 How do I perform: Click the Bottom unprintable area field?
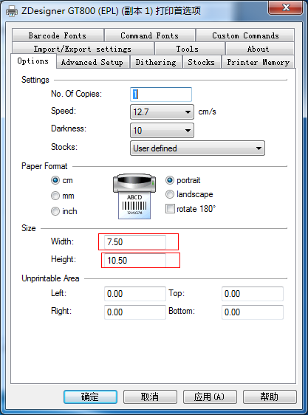[253, 312]
